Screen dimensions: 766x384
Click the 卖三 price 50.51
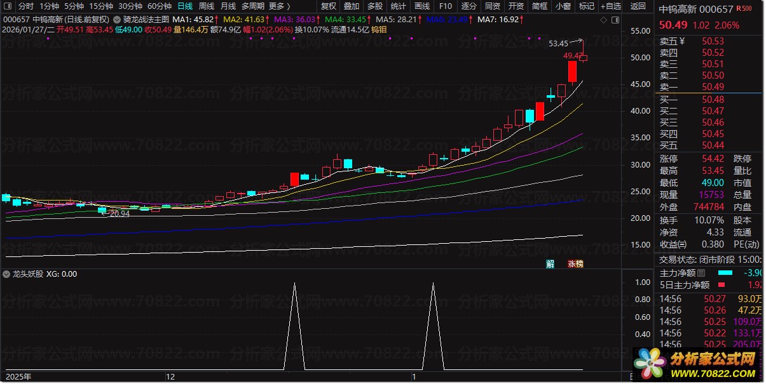pos(713,64)
